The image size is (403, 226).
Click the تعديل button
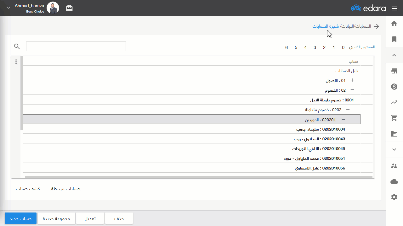(x=90, y=218)
